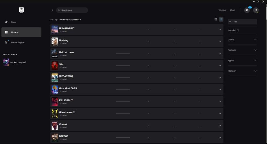The image size is (267, 144).
Task: Install Hell Let Loose
Action: pyautogui.click(x=63, y=55)
